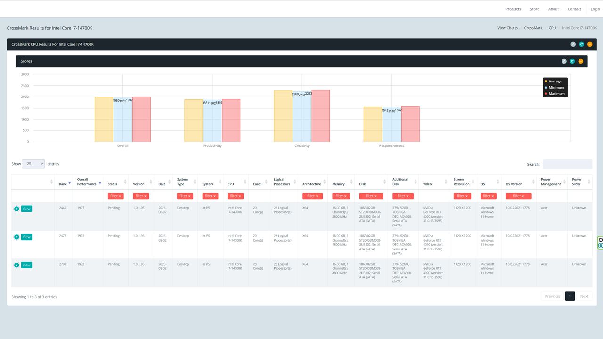This screenshot has height=339, width=603.
Task: Open the View Charts breadcrumb link
Action: pos(508,28)
